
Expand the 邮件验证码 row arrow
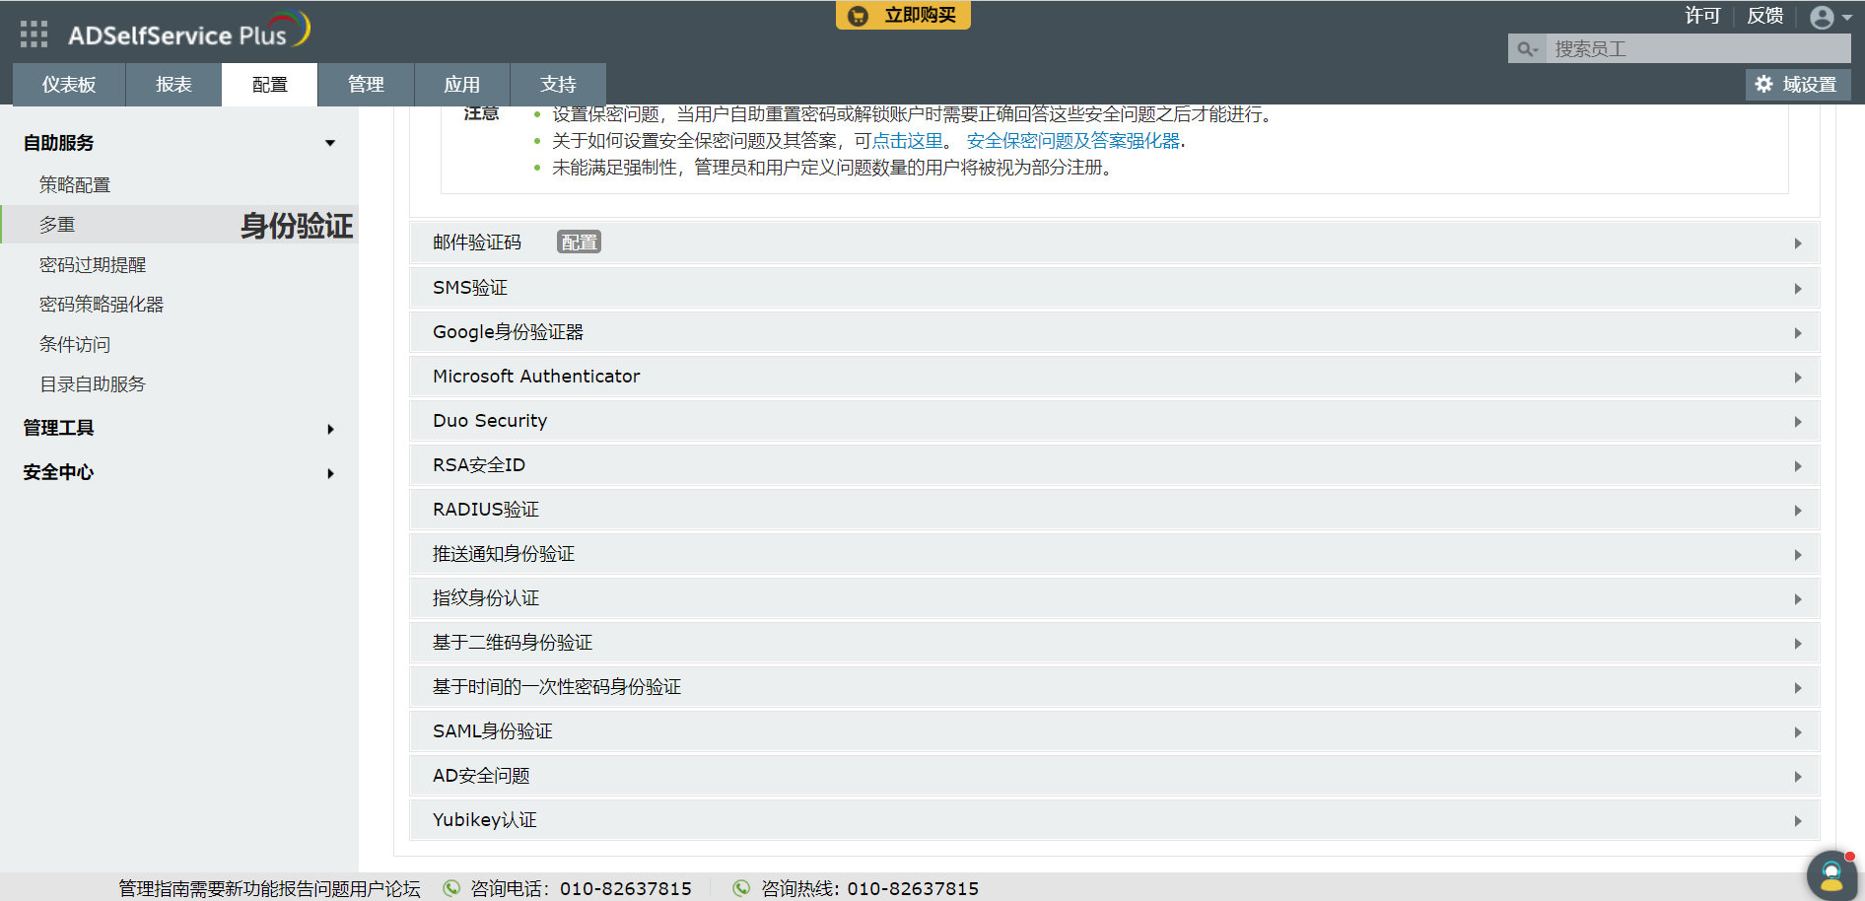tap(1798, 243)
